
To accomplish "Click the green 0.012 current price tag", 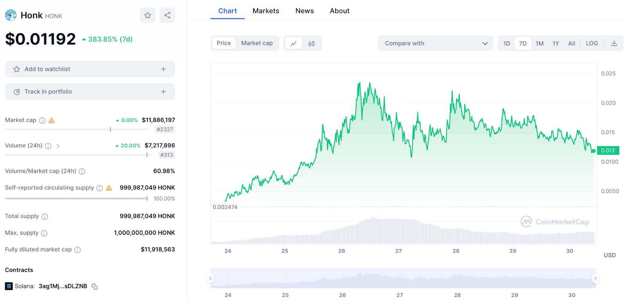I will [608, 150].
